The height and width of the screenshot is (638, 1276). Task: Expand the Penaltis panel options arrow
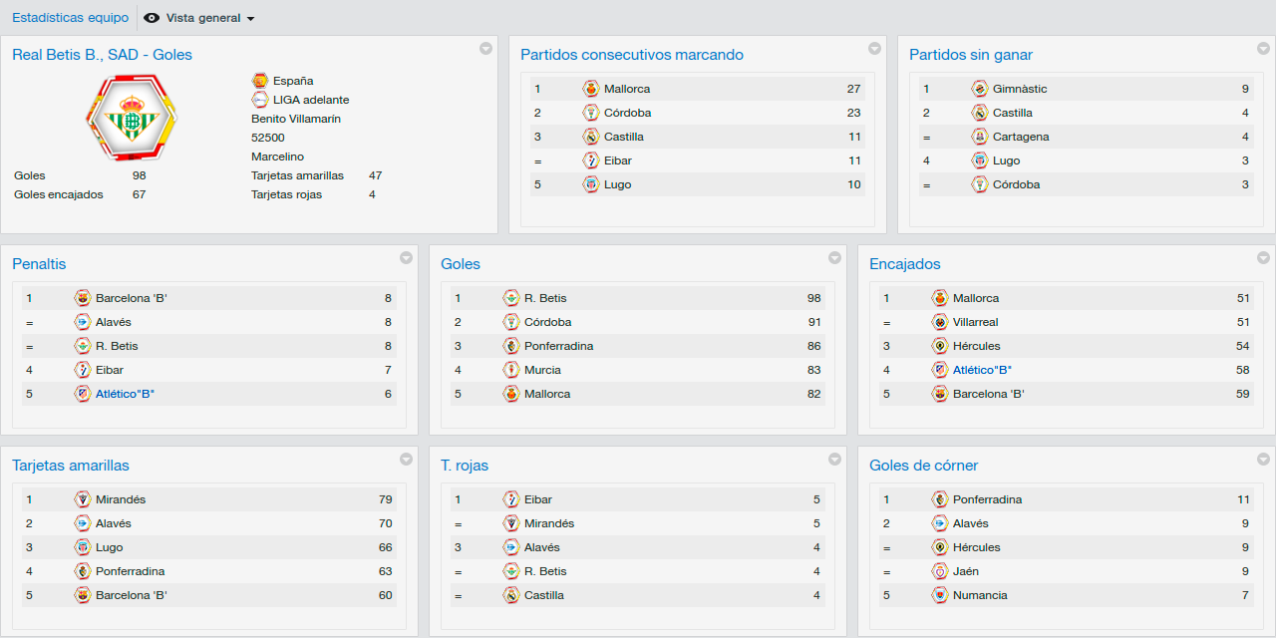coord(406,258)
